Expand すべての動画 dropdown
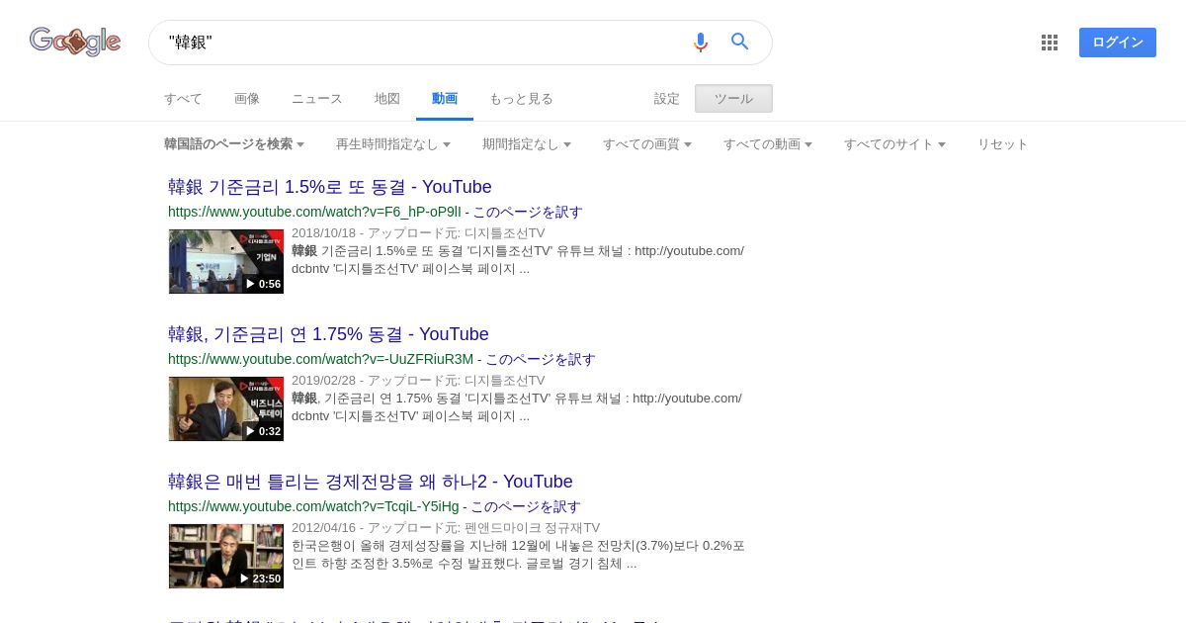Viewport: 1186px width, 623px height. [x=768, y=144]
